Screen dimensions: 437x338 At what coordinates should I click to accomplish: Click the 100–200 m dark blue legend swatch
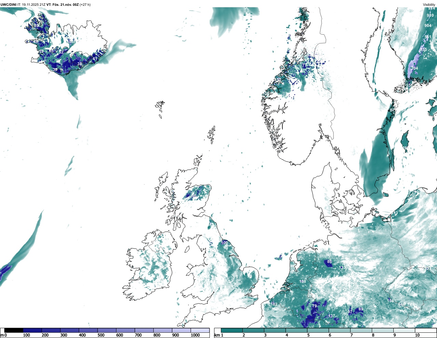point(32,330)
